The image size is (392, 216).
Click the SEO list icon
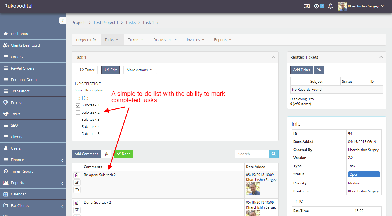[5, 125]
